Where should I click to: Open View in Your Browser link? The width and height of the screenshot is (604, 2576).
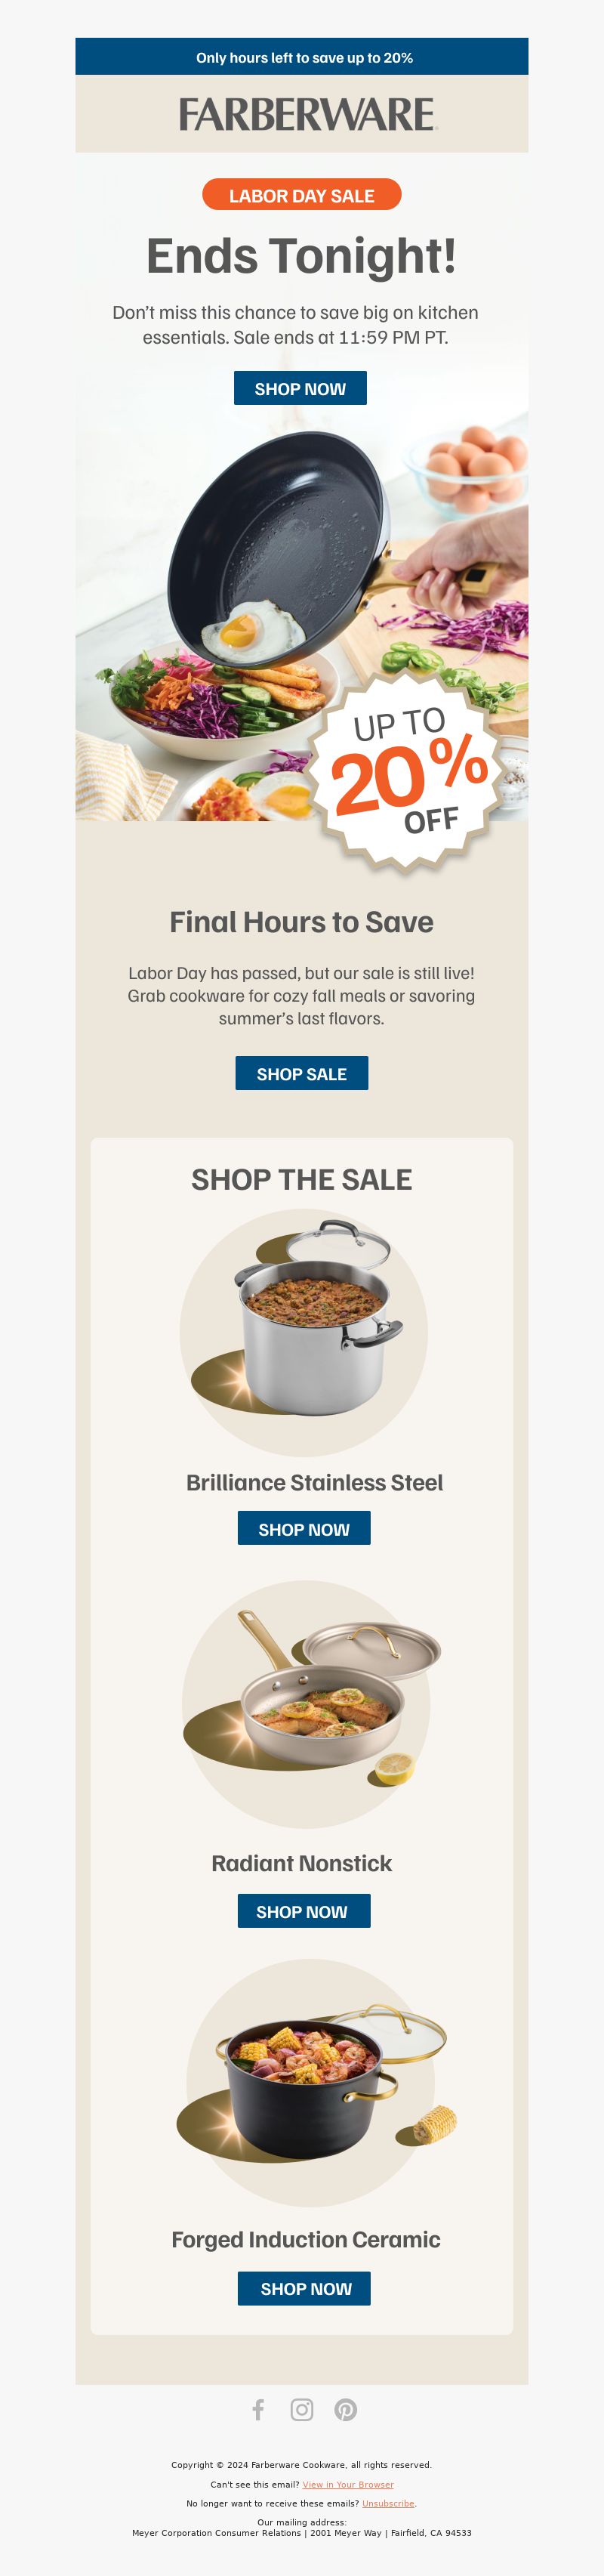coord(348,2484)
